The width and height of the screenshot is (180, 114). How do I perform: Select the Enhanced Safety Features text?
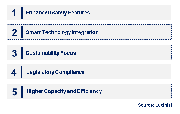point(58,13)
